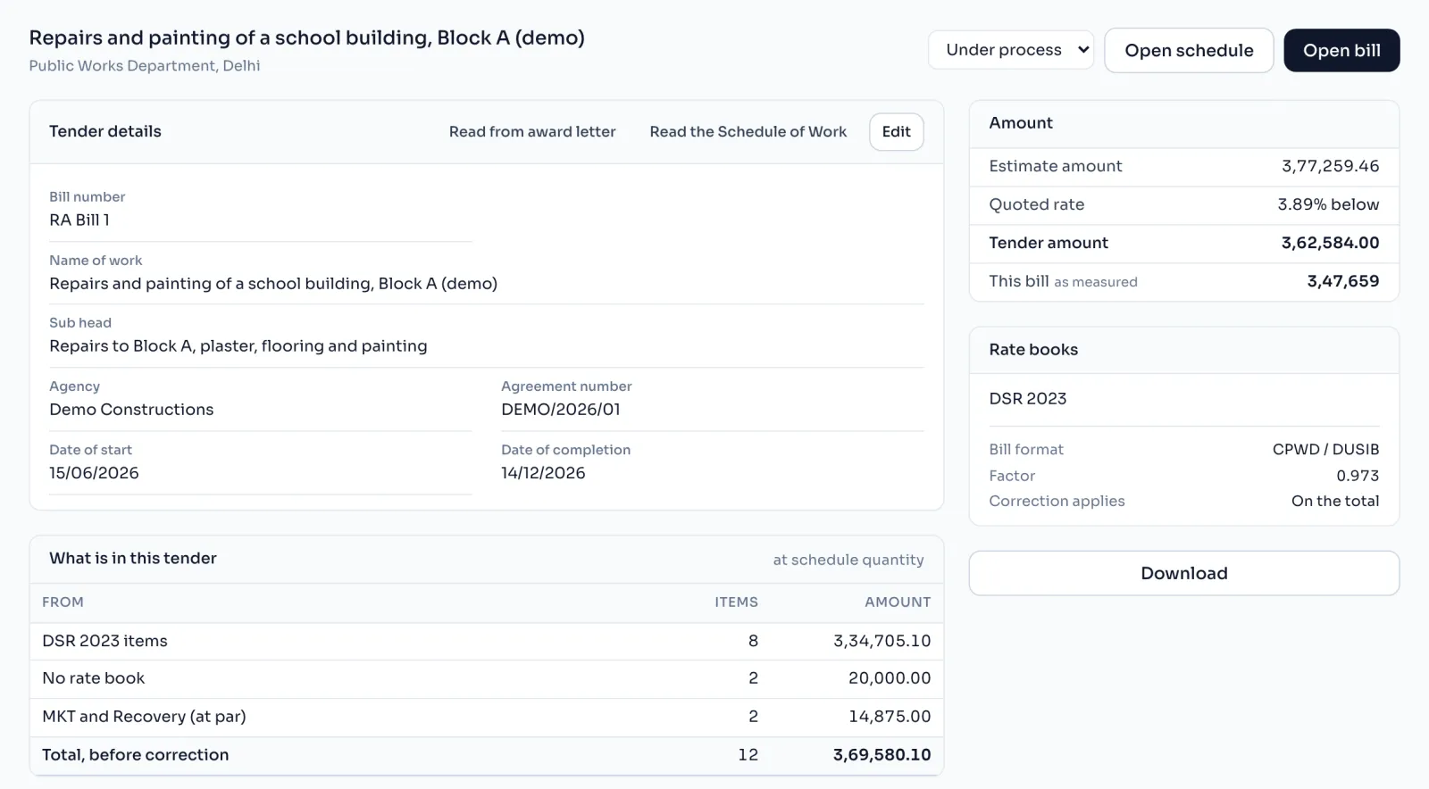
Task: Open the bill with Open bill
Action: click(1341, 50)
